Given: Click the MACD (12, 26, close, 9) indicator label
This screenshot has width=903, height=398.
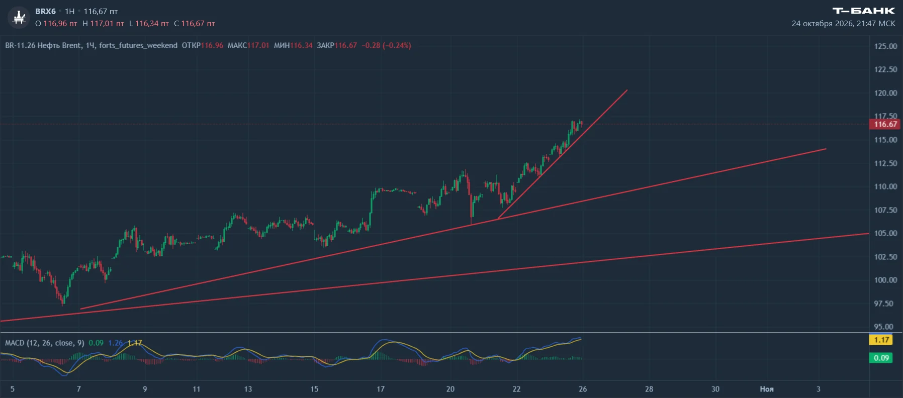Looking at the screenshot, I should pos(45,343).
